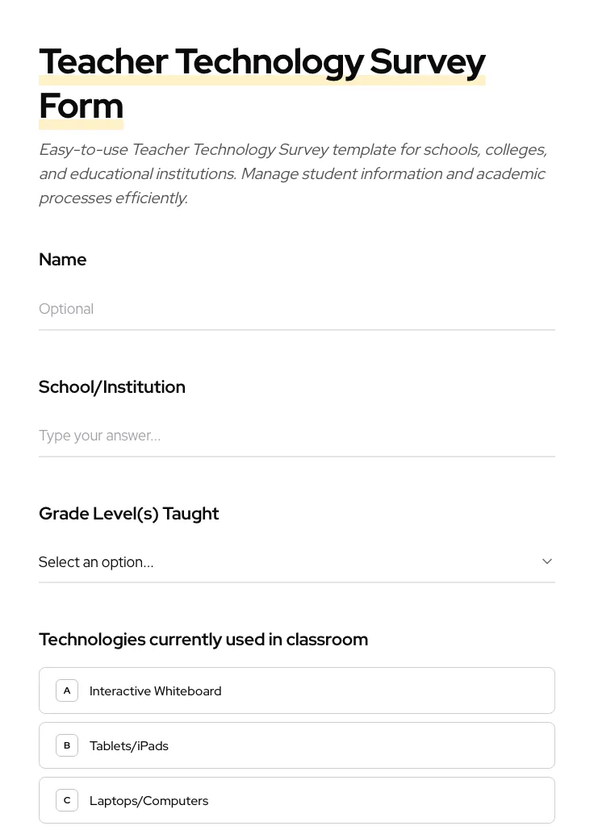Click the italic form description text
Screen dimensions: 594x826
(292, 173)
